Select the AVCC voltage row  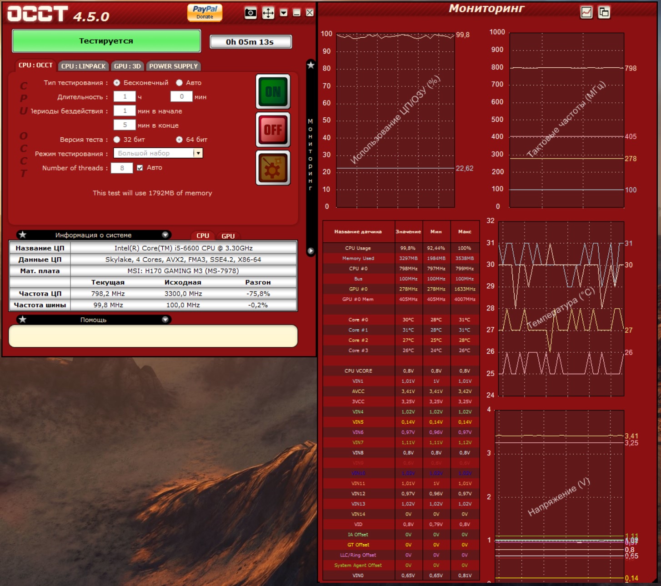coord(401,391)
